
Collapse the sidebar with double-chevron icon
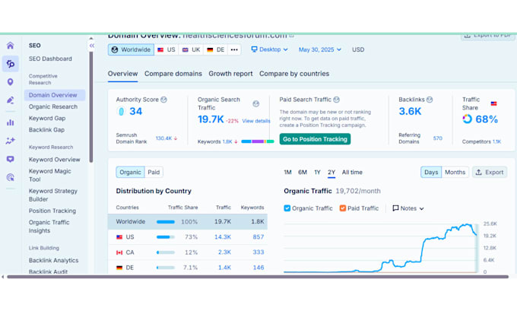pos(92,46)
